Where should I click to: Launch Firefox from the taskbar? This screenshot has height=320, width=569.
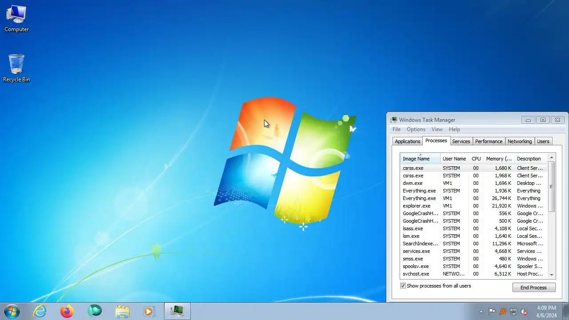point(67,311)
